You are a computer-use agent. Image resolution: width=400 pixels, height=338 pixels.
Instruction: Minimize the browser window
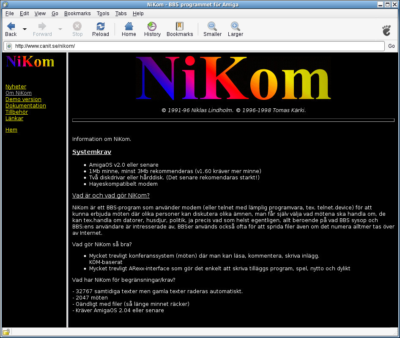click(x=380, y=4)
